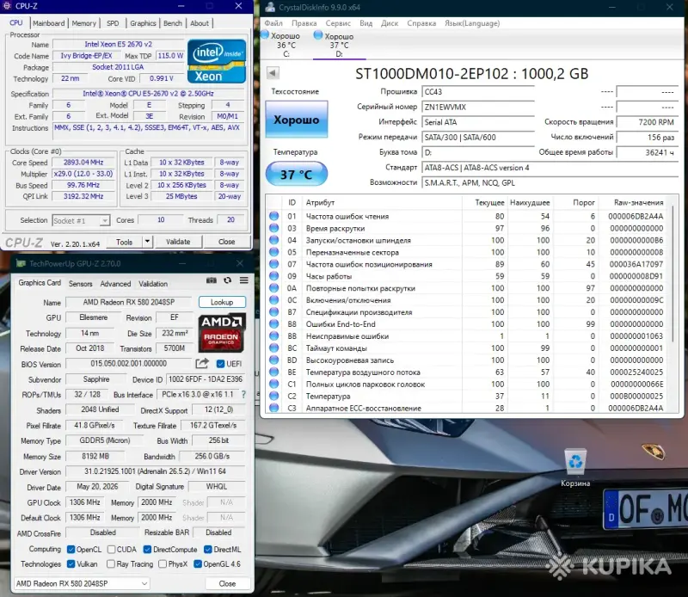Open the Диск menu in CrystalDiskInfo
Image resolution: width=688 pixels, height=597 pixels.
pos(390,23)
